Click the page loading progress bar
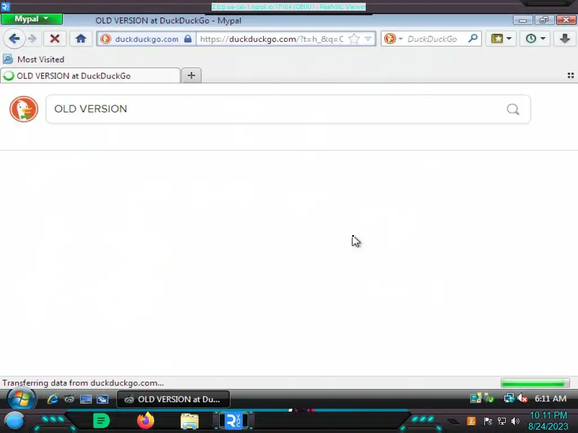 coord(535,383)
